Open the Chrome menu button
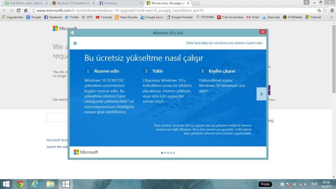The image size is (336, 189). [332, 10]
